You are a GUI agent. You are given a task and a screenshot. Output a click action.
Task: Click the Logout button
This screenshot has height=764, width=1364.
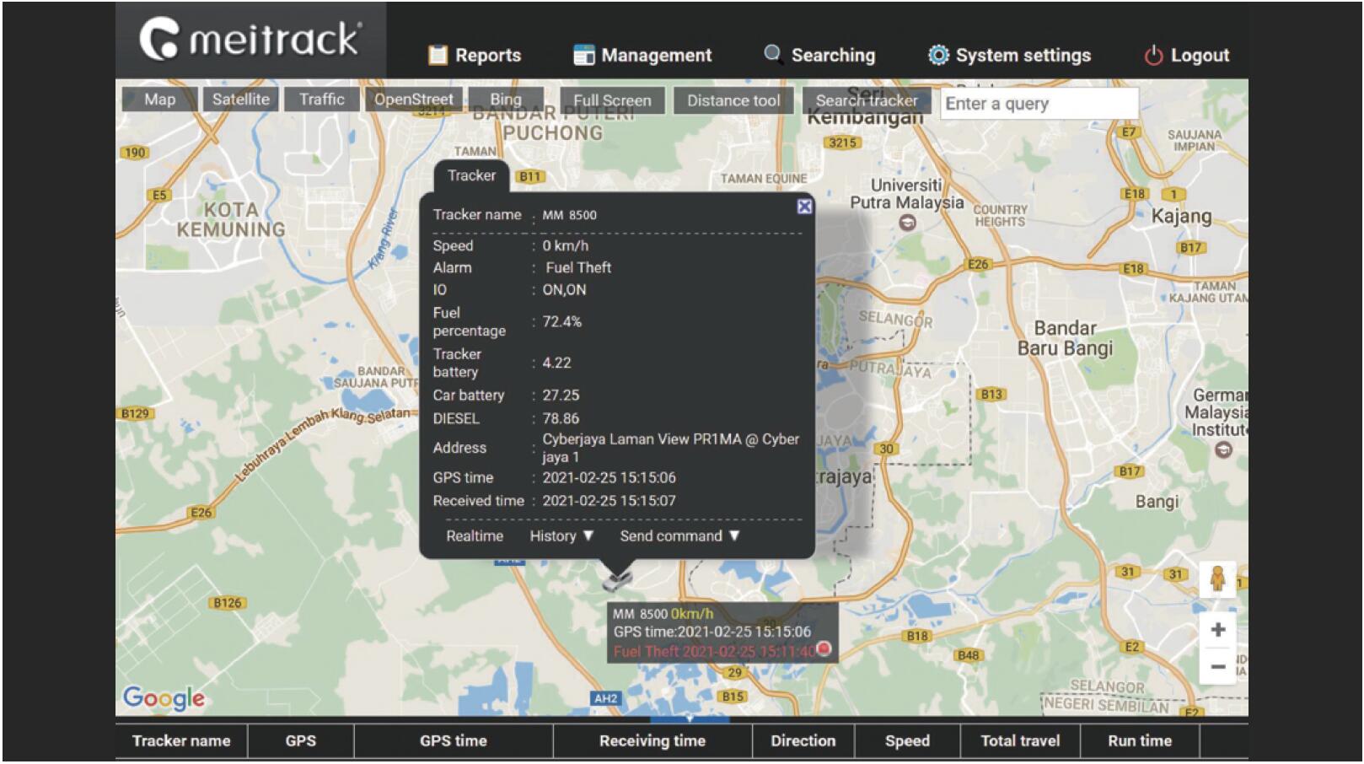pos(1187,56)
